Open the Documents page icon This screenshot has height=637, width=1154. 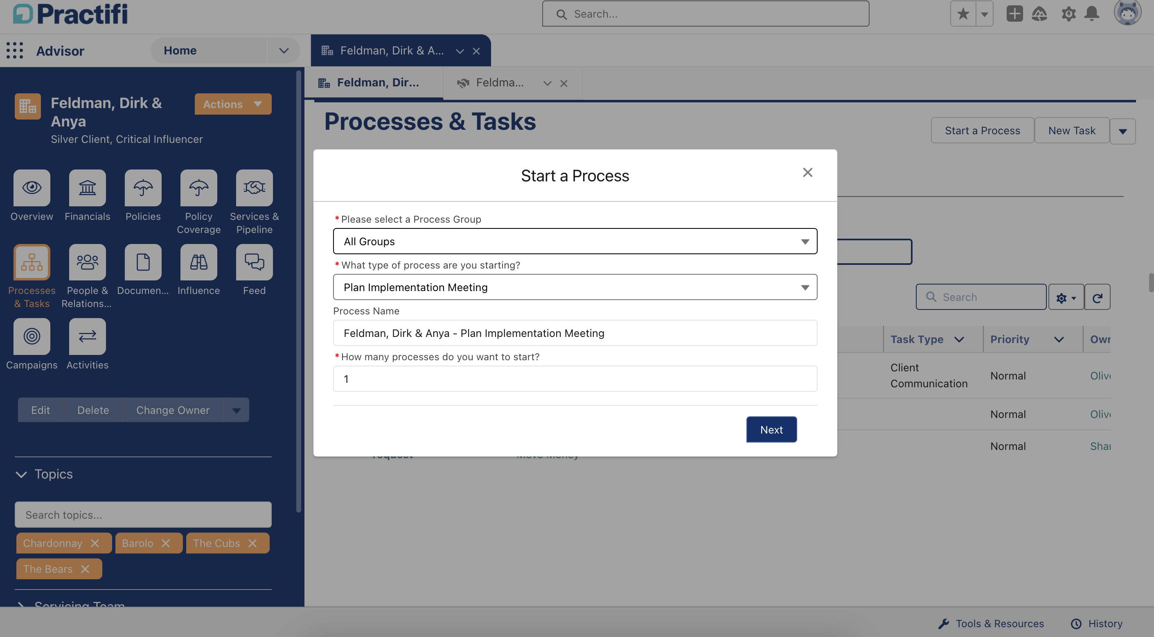click(x=143, y=262)
